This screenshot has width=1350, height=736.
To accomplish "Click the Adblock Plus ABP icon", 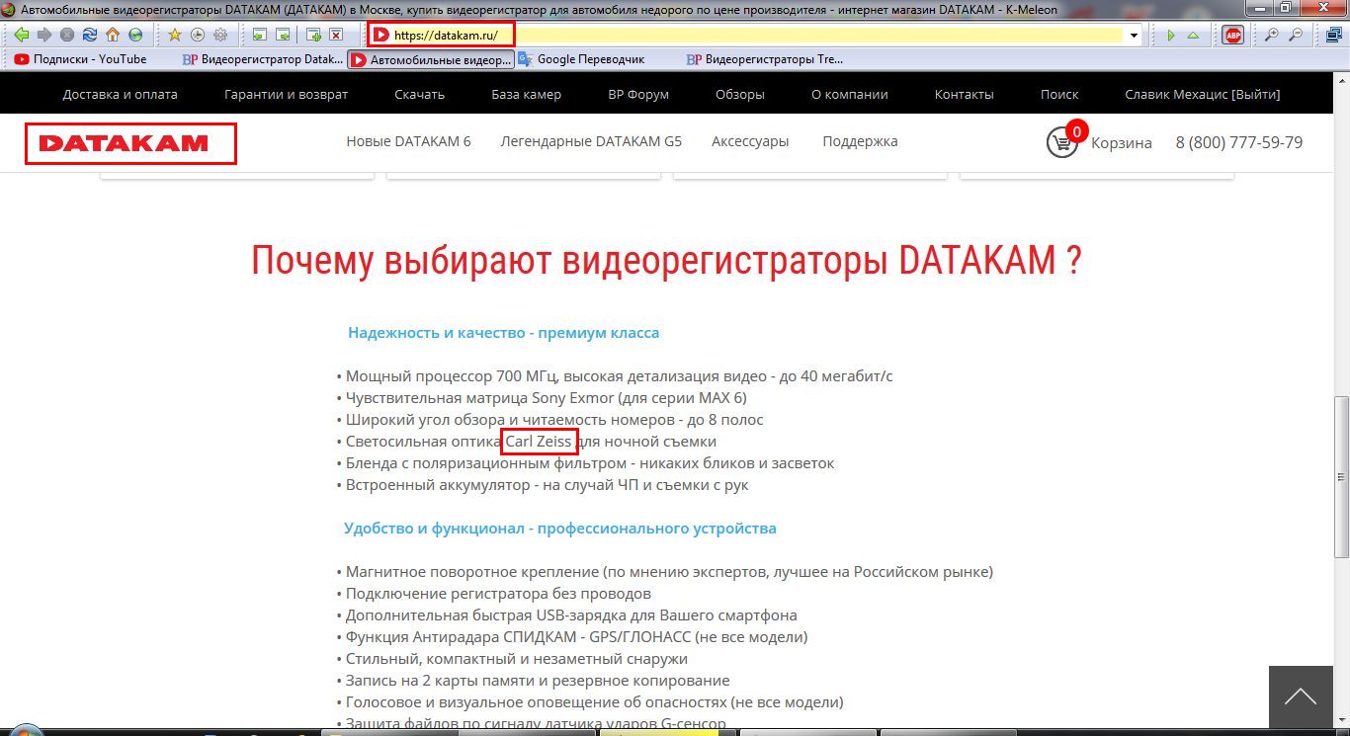I will [x=1232, y=35].
